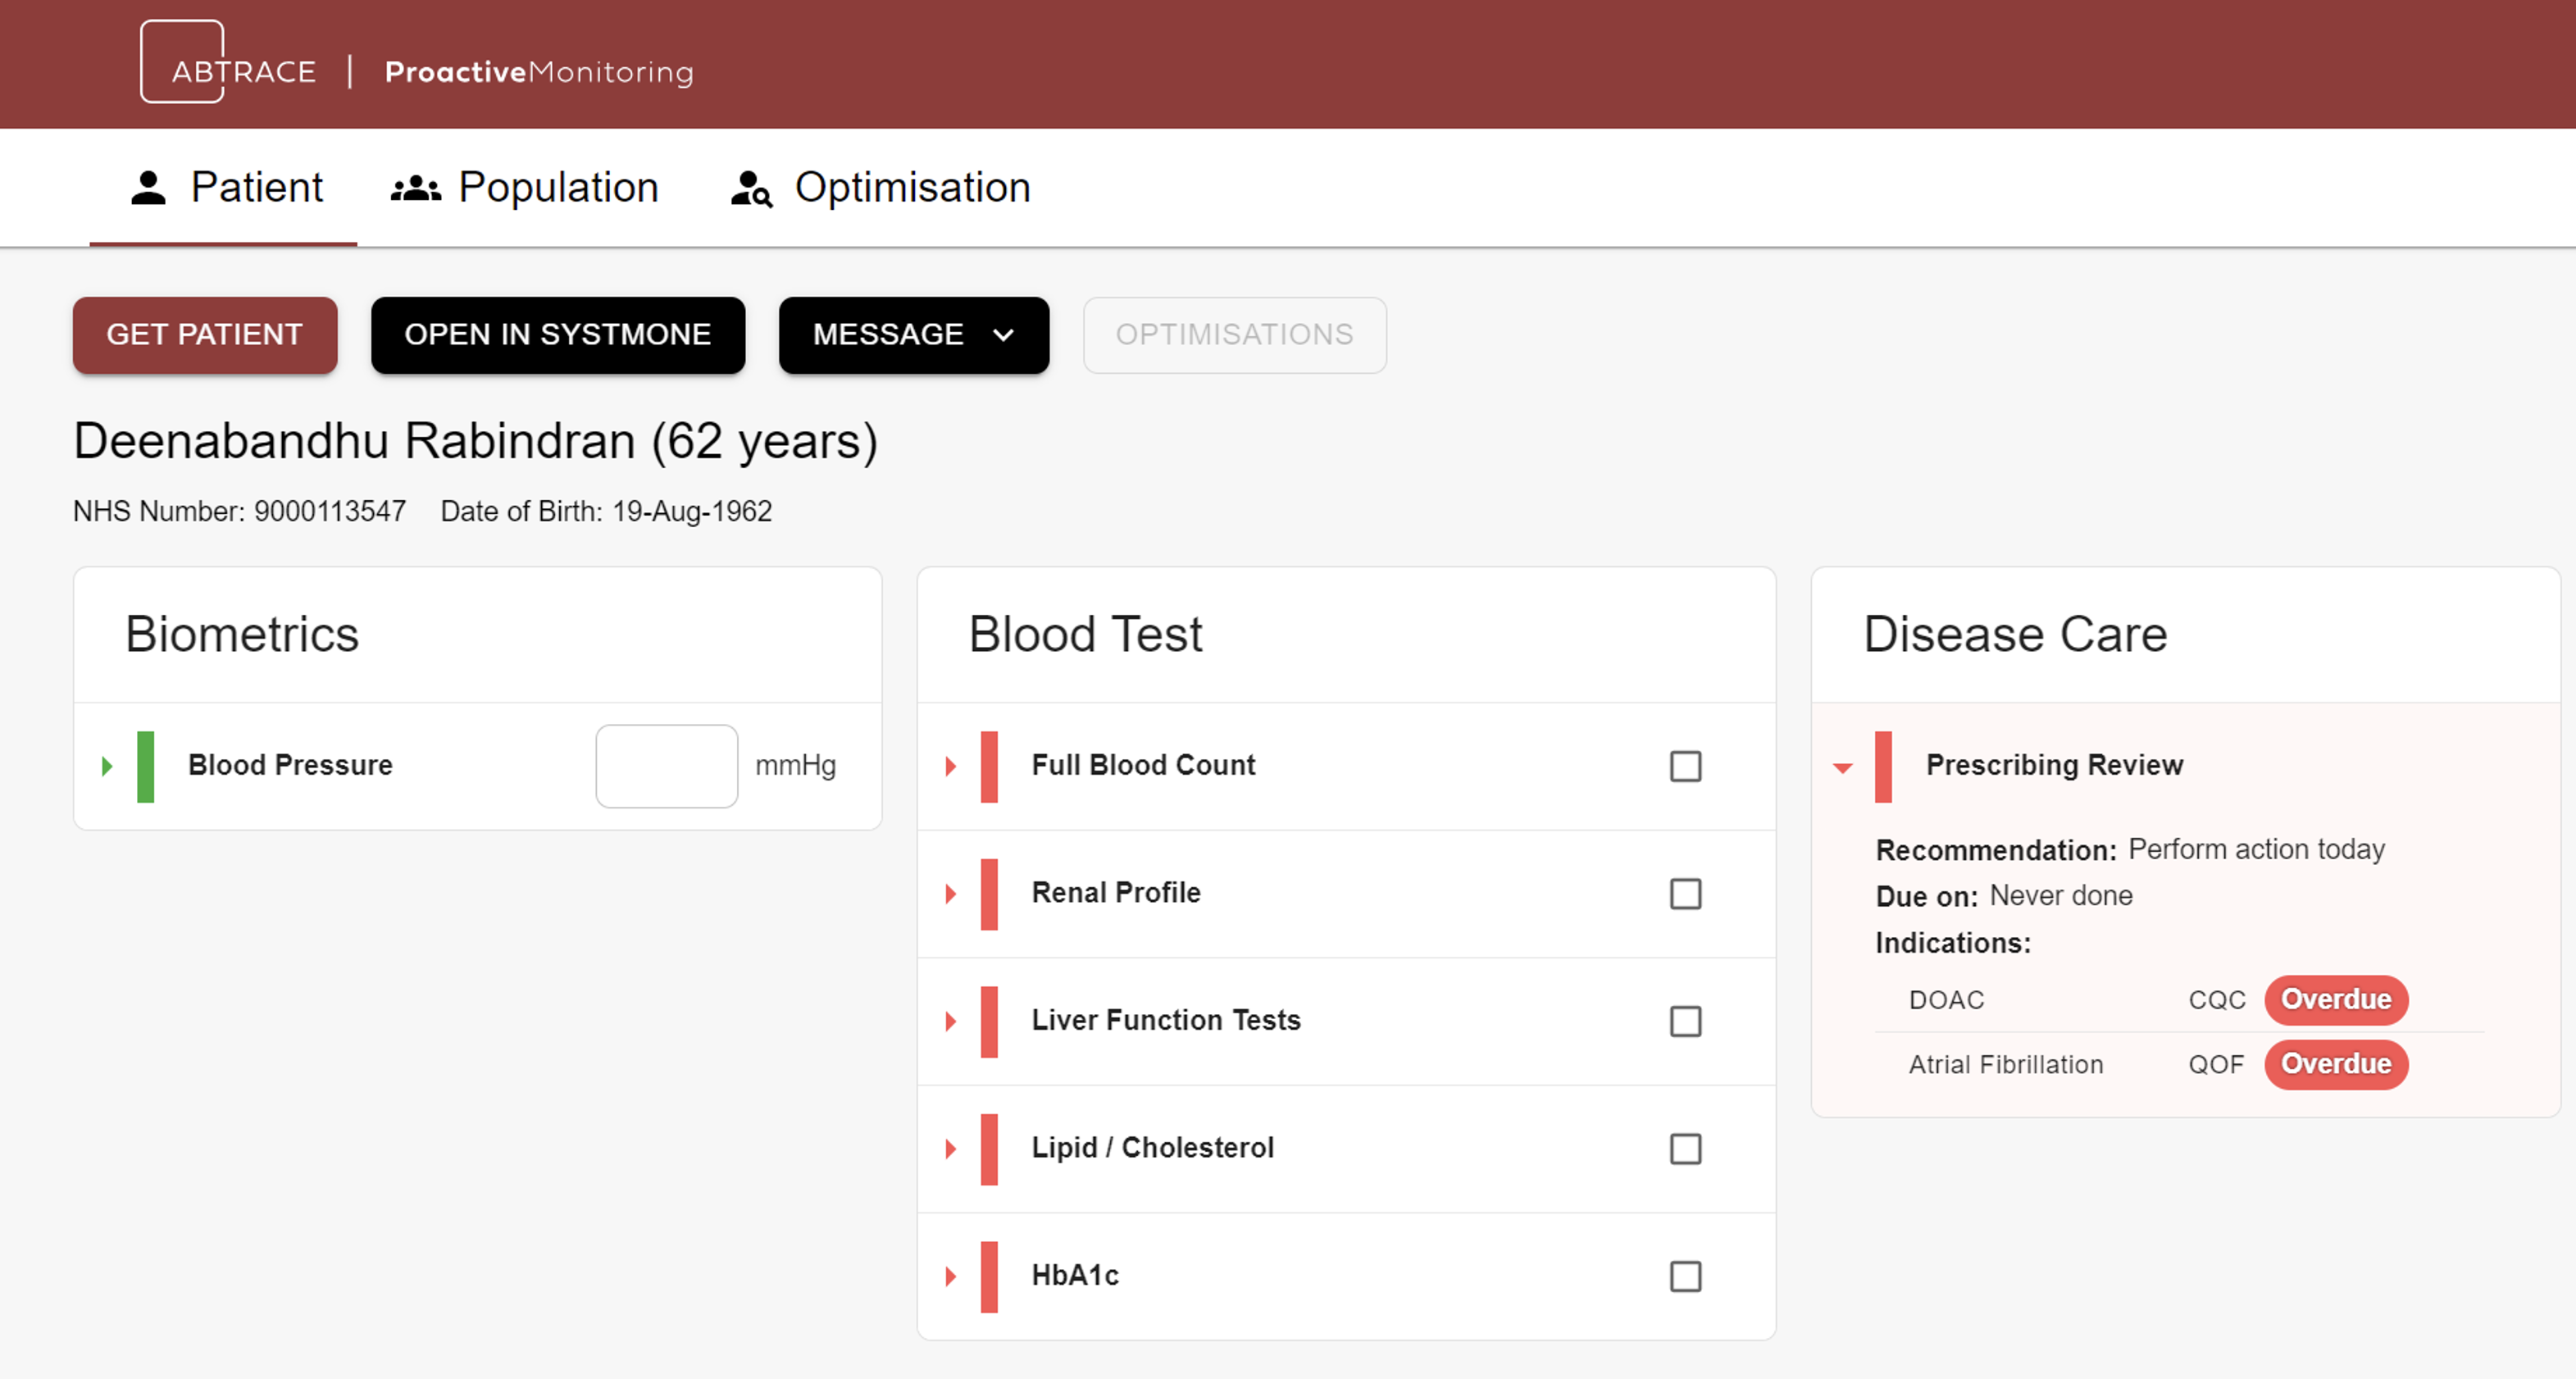Screen dimensions: 2576x1379
Task: Expand the Full Blood Count row
Action: 951,766
